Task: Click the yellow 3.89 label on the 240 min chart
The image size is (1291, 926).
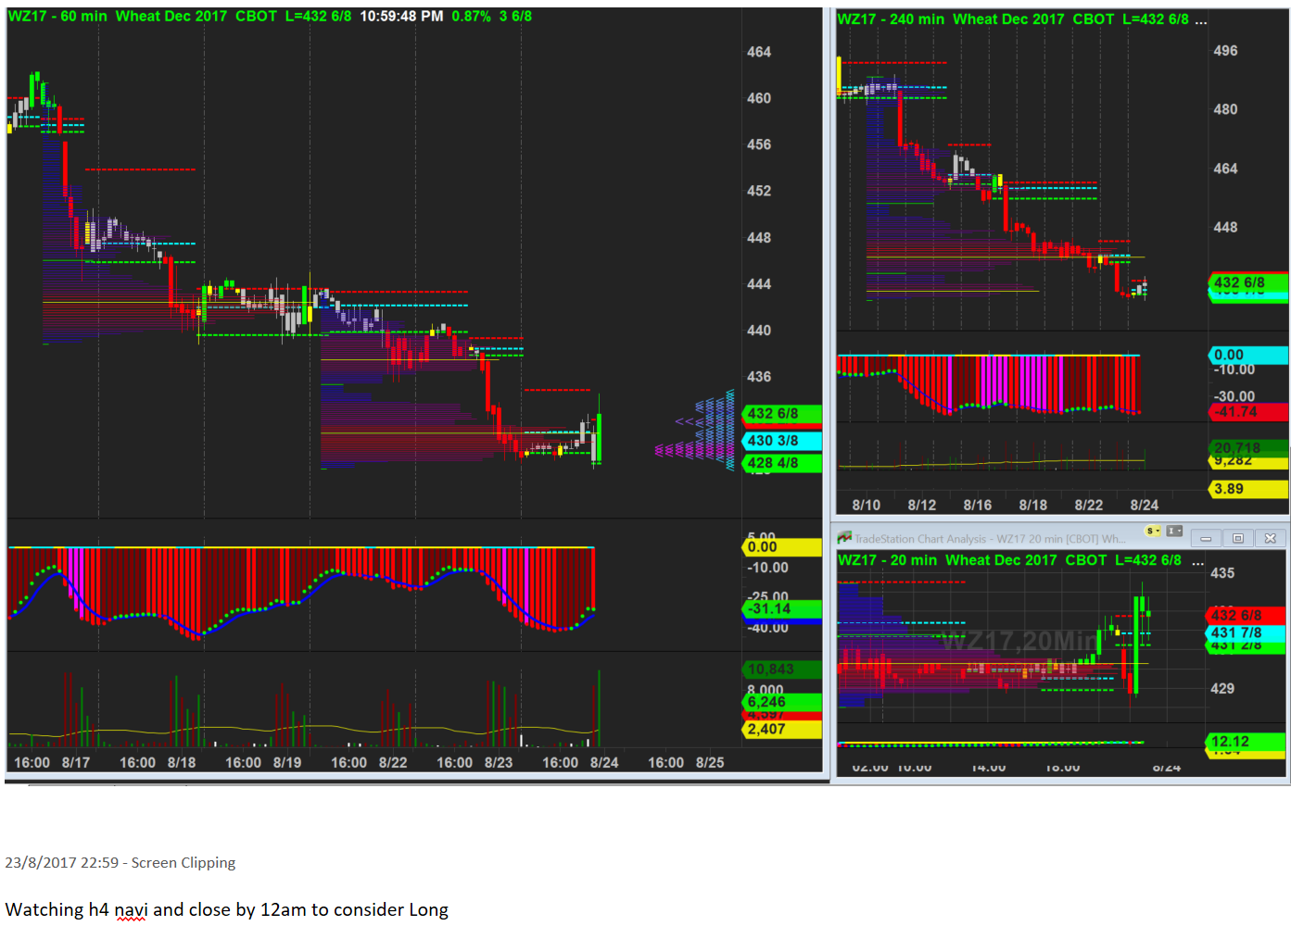Action: [1248, 489]
